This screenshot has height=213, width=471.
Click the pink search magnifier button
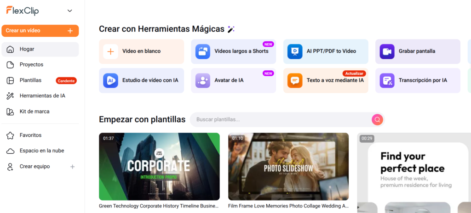click(377, 120)
